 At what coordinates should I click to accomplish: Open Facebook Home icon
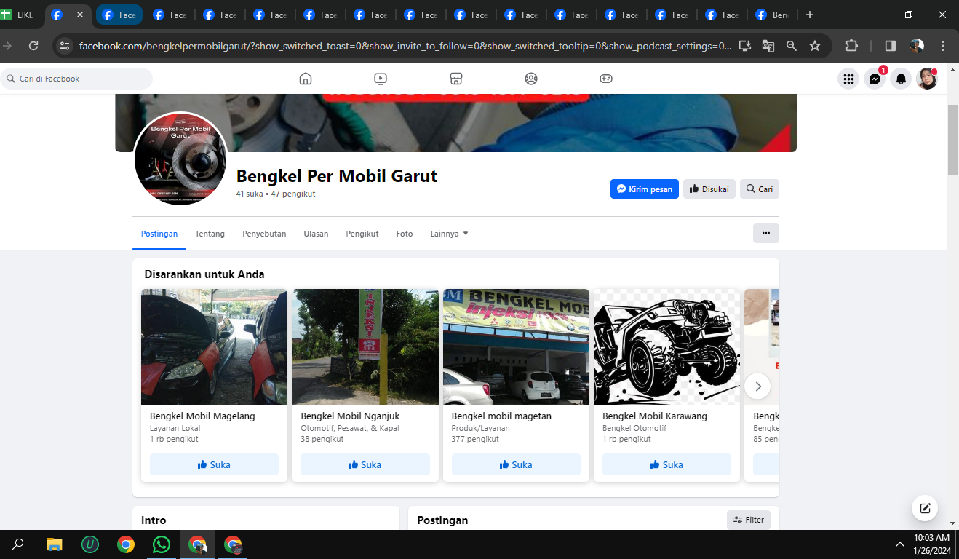(x=306, y=79)
